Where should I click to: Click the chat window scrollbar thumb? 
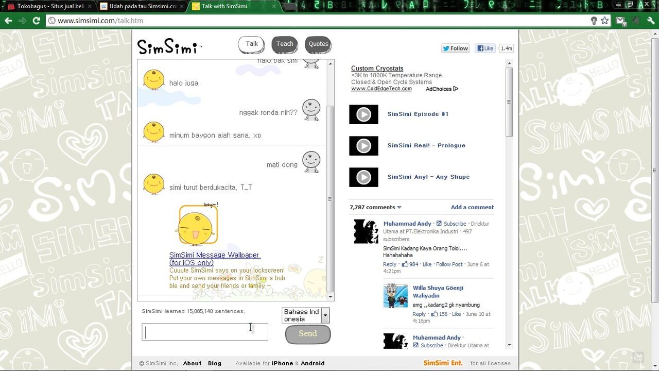coord(330,198)
